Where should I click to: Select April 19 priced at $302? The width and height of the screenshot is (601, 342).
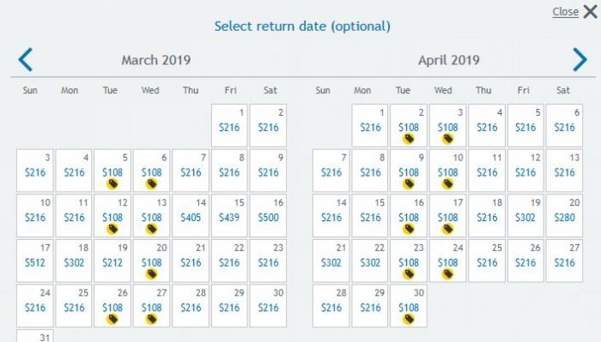click(x=525, y=216)
